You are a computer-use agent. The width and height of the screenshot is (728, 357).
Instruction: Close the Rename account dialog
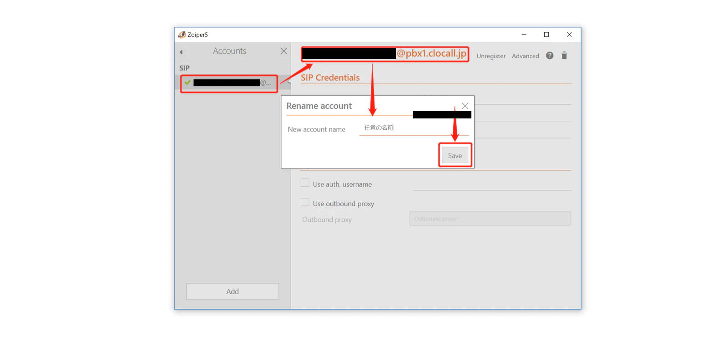pyautogui.click(x=465, y=106)
